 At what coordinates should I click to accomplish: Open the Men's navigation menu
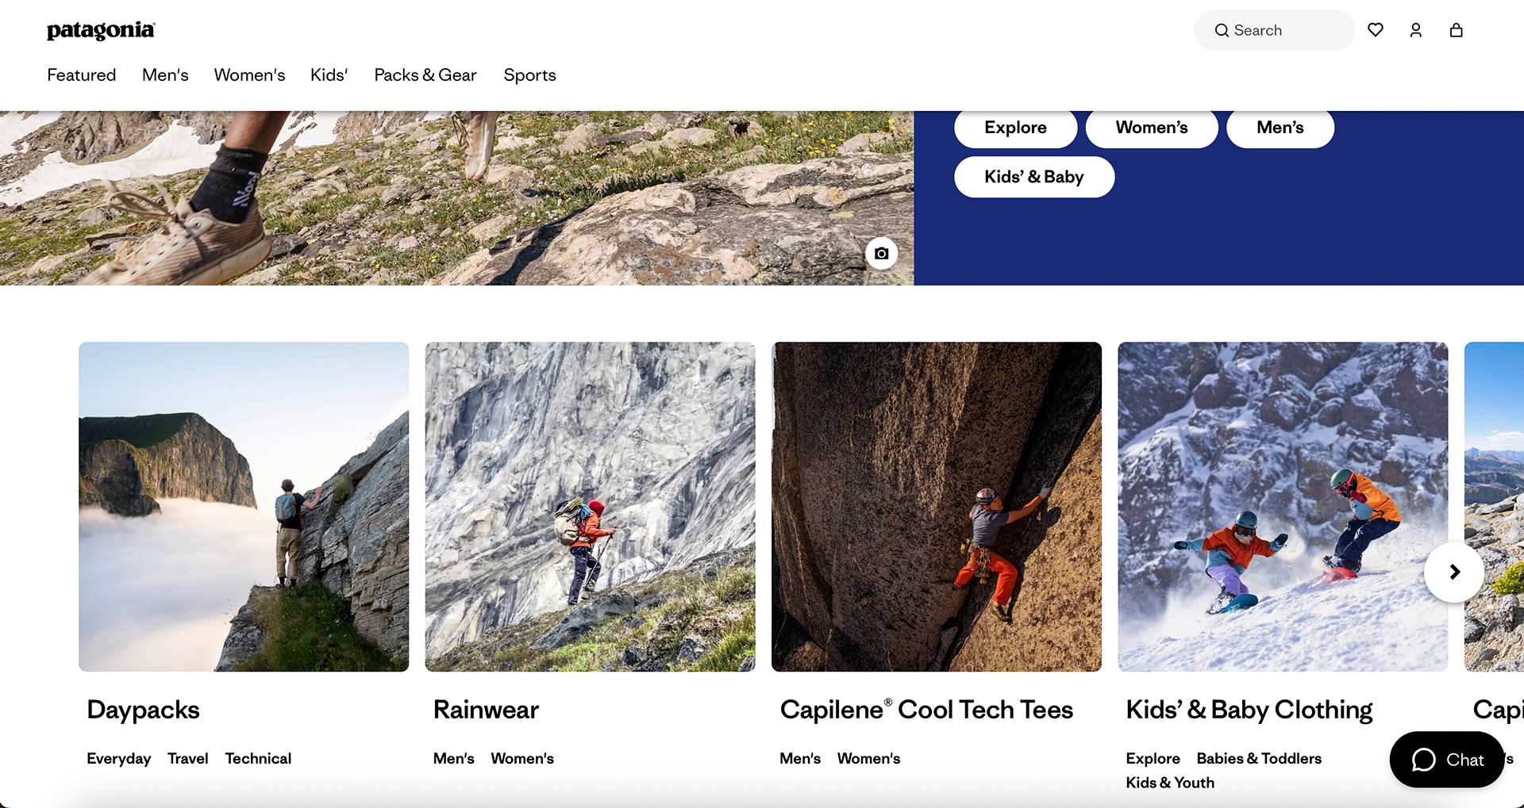pos(165,75)
